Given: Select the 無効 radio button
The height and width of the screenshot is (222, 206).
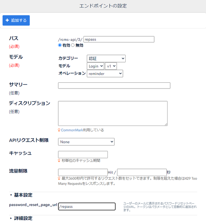Looking at the screenshot, I should 73,45.
